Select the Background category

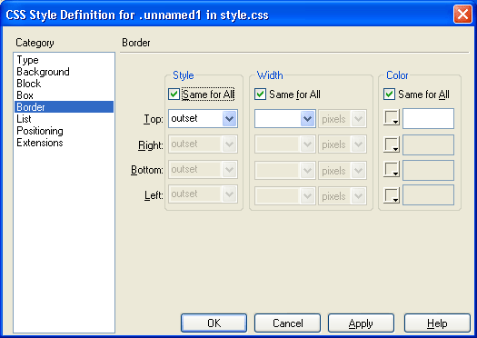tap(64, 72)
